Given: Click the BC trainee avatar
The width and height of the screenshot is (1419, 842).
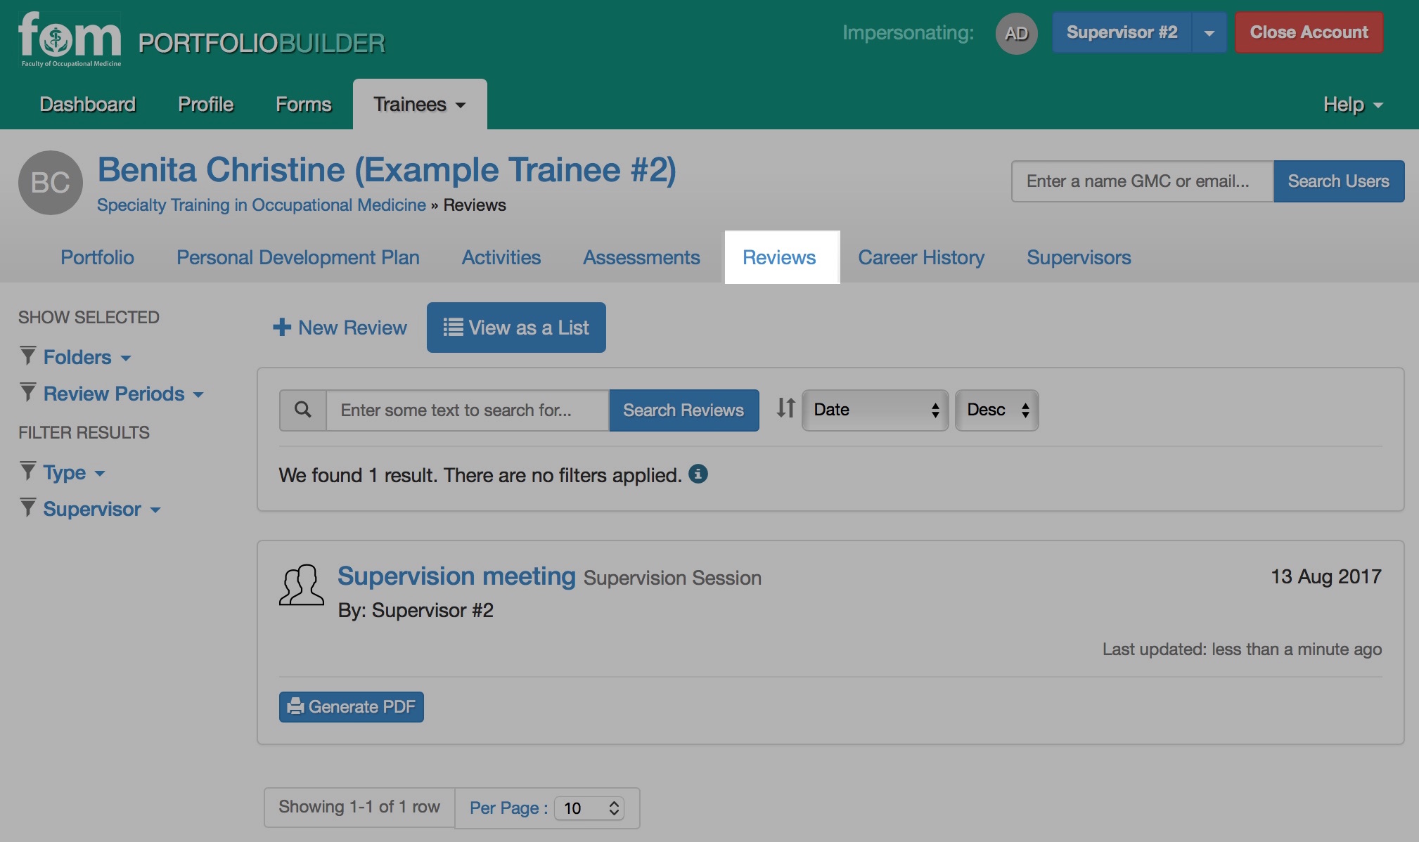Looking at the screenshot, I should click(x=51, y=183).
